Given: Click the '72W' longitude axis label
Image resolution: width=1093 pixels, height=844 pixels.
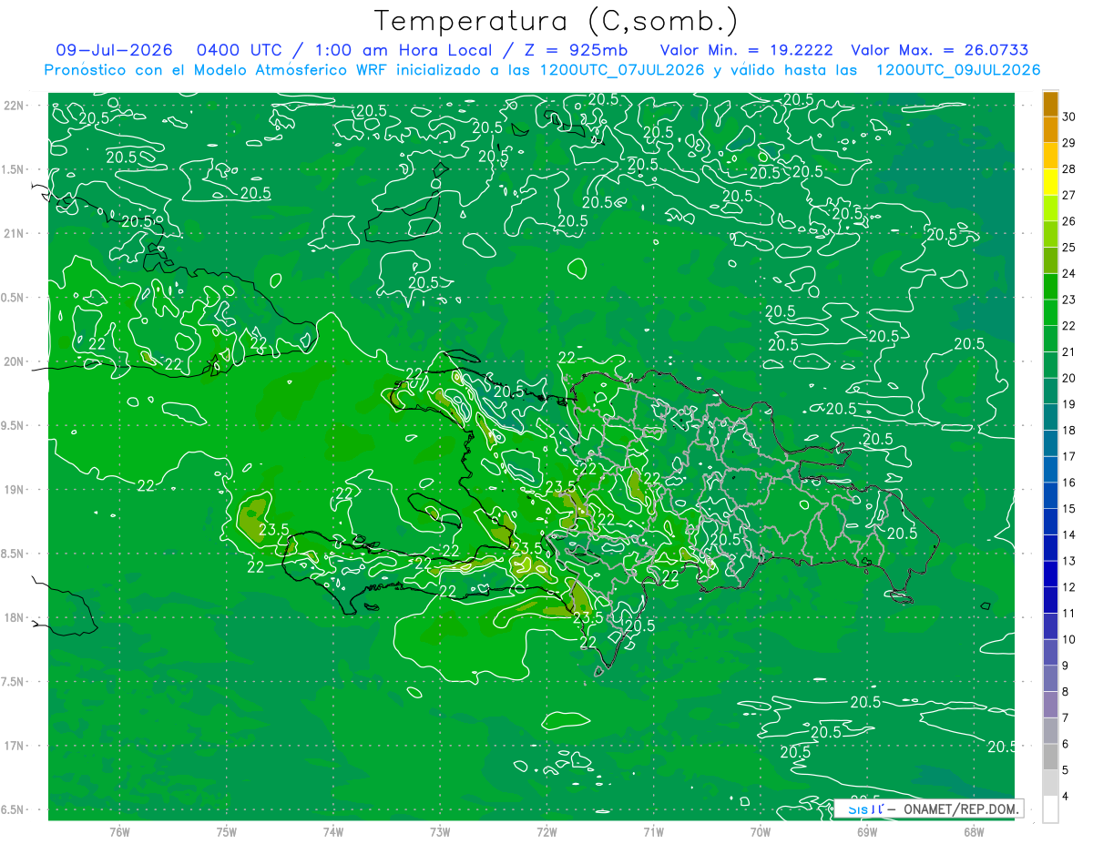Looking at the screenshot, I should pyautogui.click(x=546, y=831).
